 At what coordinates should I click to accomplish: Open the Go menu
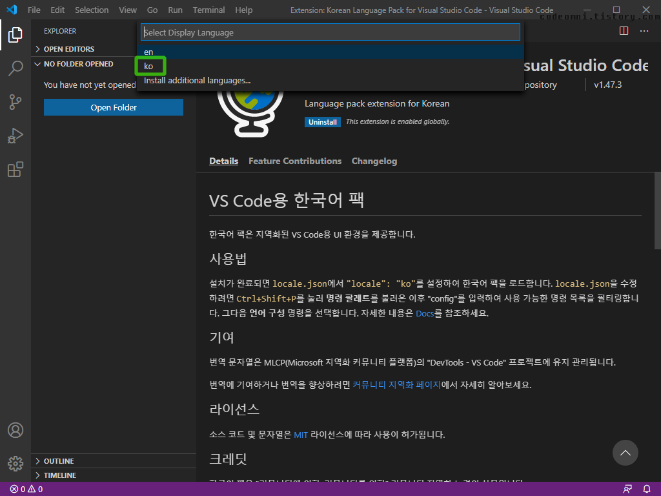152,10
